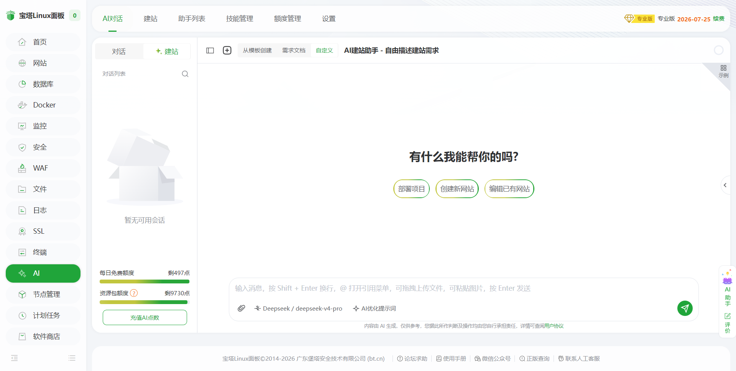The height and width of the screenshot is (371, 736).
Task: Click the 宝塔Linux面板 logo
Action: tap(35, 16)
